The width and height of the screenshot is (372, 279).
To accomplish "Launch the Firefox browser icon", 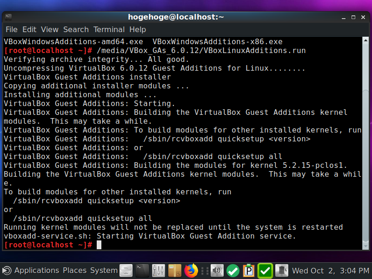I will coord(191,271).
